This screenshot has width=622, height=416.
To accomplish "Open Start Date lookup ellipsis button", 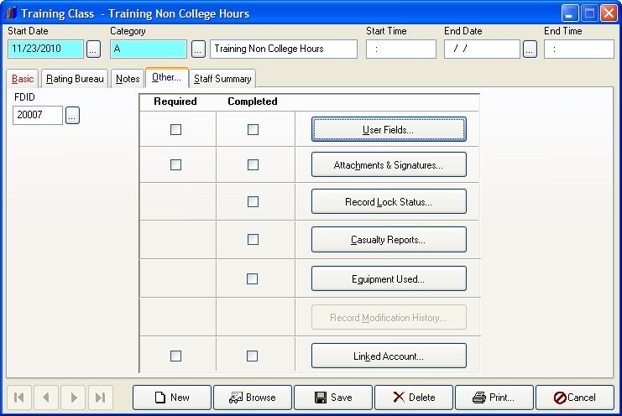I will tap(93, 49).
